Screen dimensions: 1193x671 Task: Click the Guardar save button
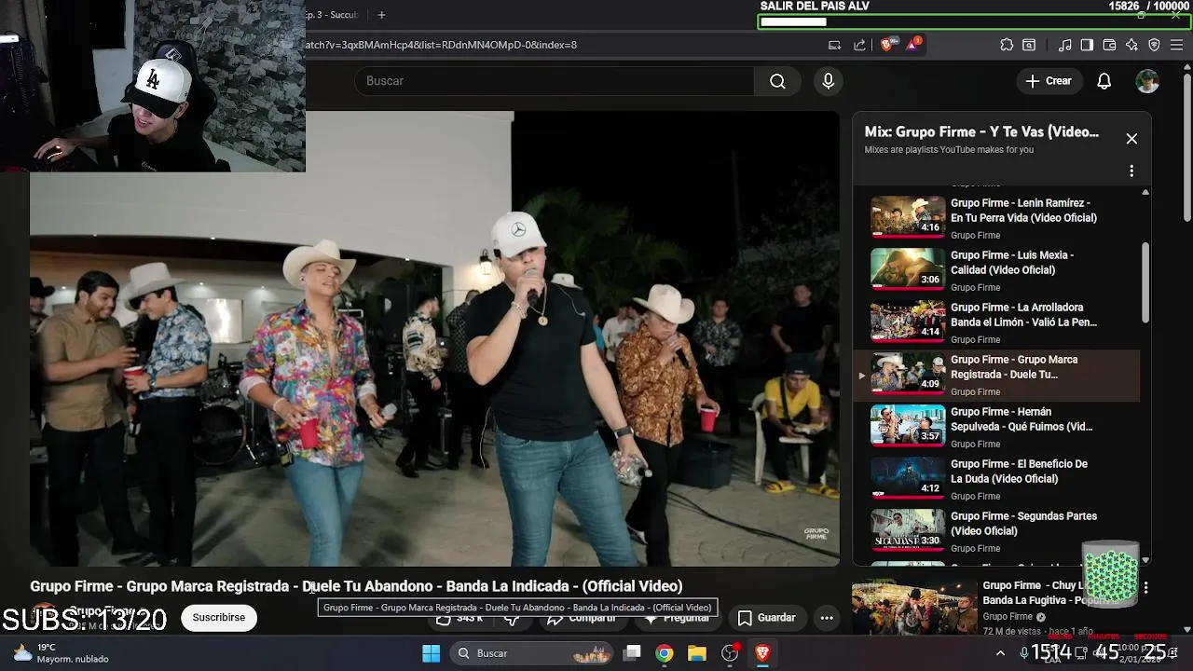pyautogui.click(x=767, y=617)
